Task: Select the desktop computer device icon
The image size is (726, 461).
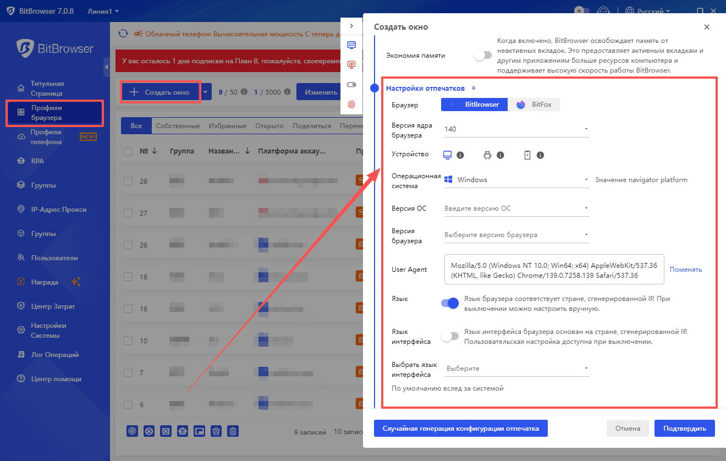Action: (447, 155)
